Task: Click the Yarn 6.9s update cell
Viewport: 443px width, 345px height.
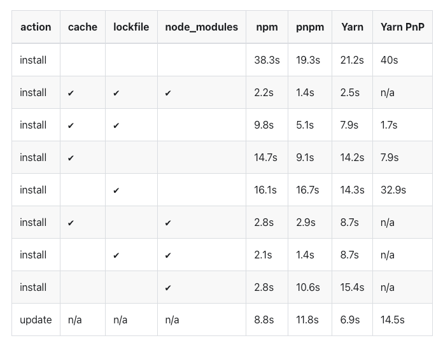Action: [350, 320]
